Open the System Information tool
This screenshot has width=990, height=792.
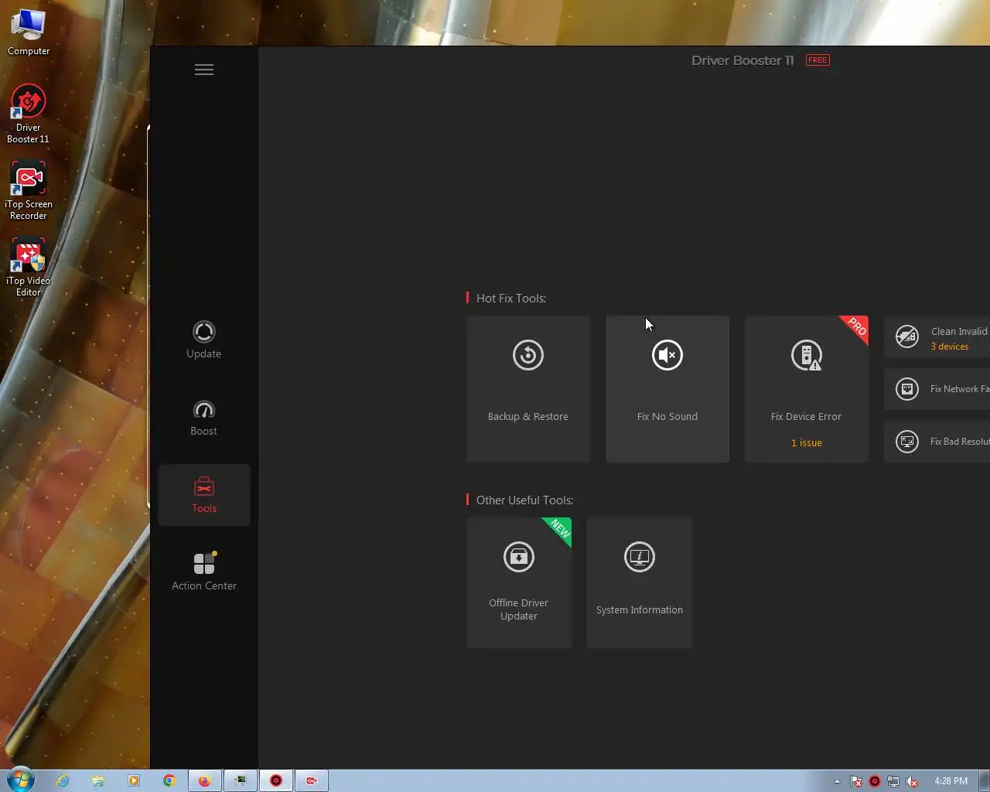click(640, 582)
